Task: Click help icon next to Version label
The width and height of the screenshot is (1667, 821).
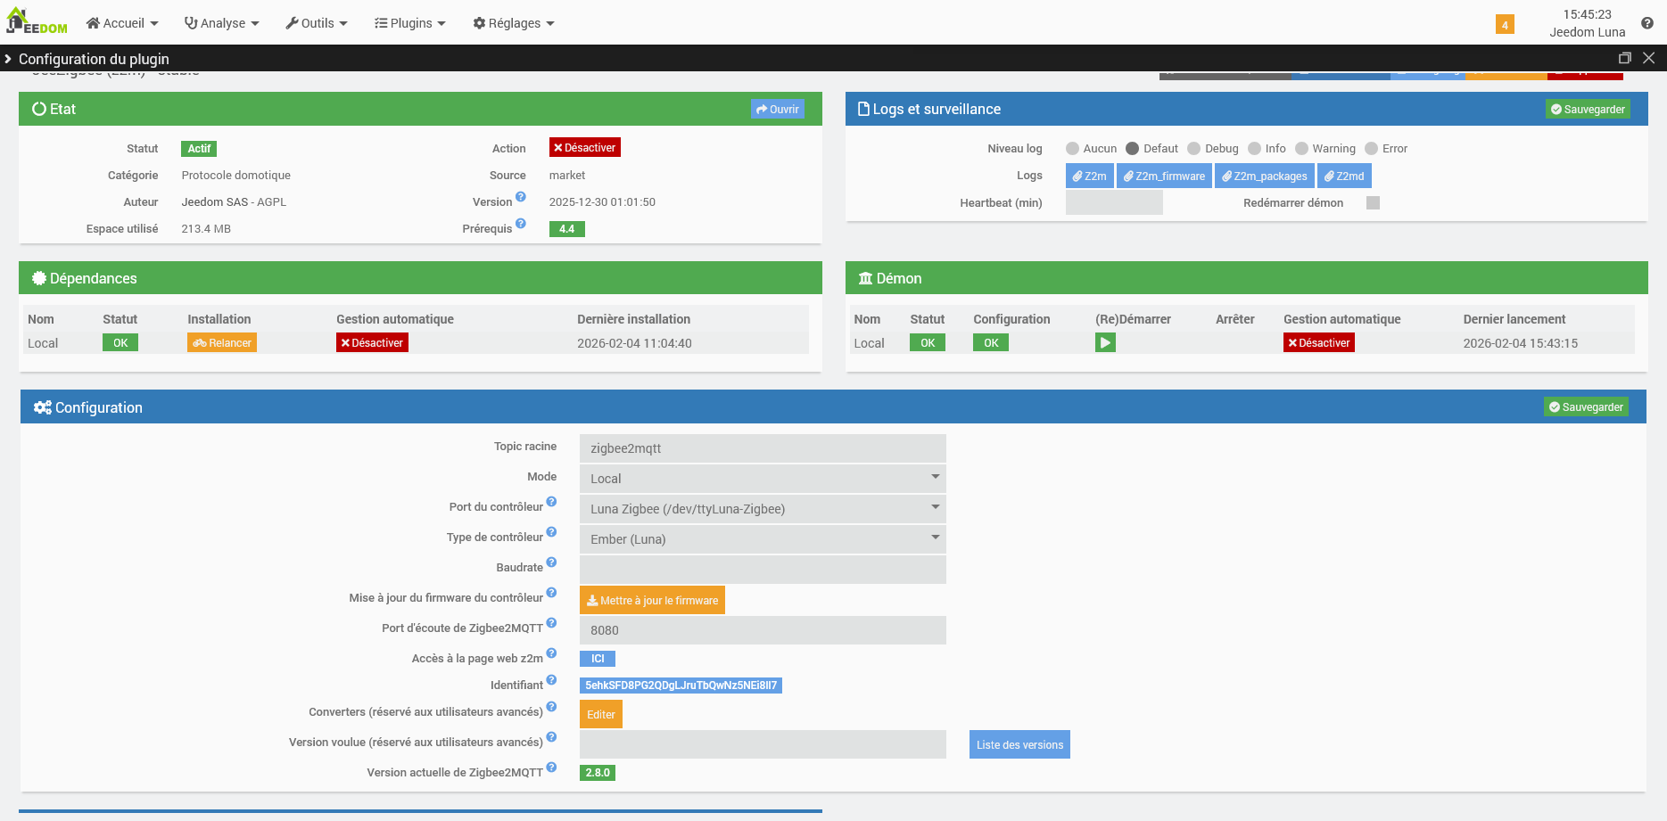Action: point(521,197)
